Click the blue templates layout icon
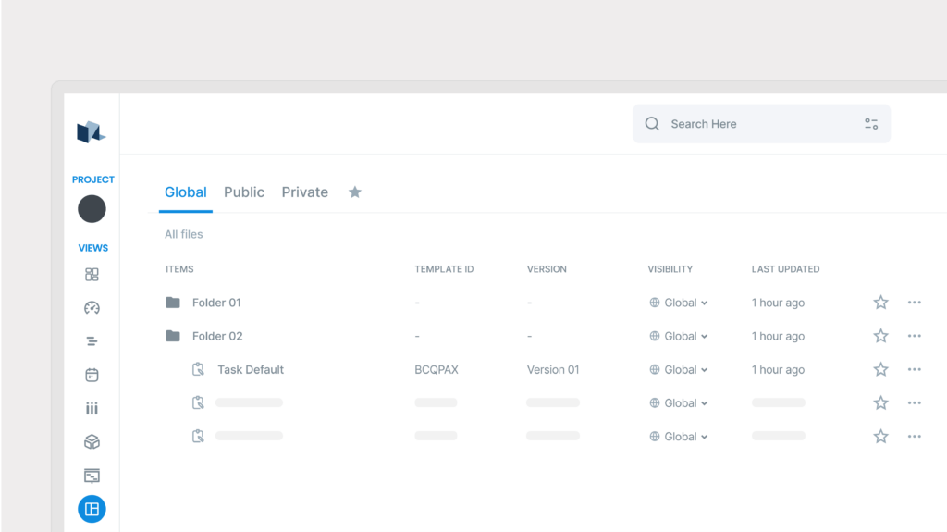947x532 pixels. tap(92, 509)
